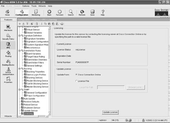The image size is (170, 123).
Task: Click the tree scrollbar up arrow
Action: (x=49, y=28)
